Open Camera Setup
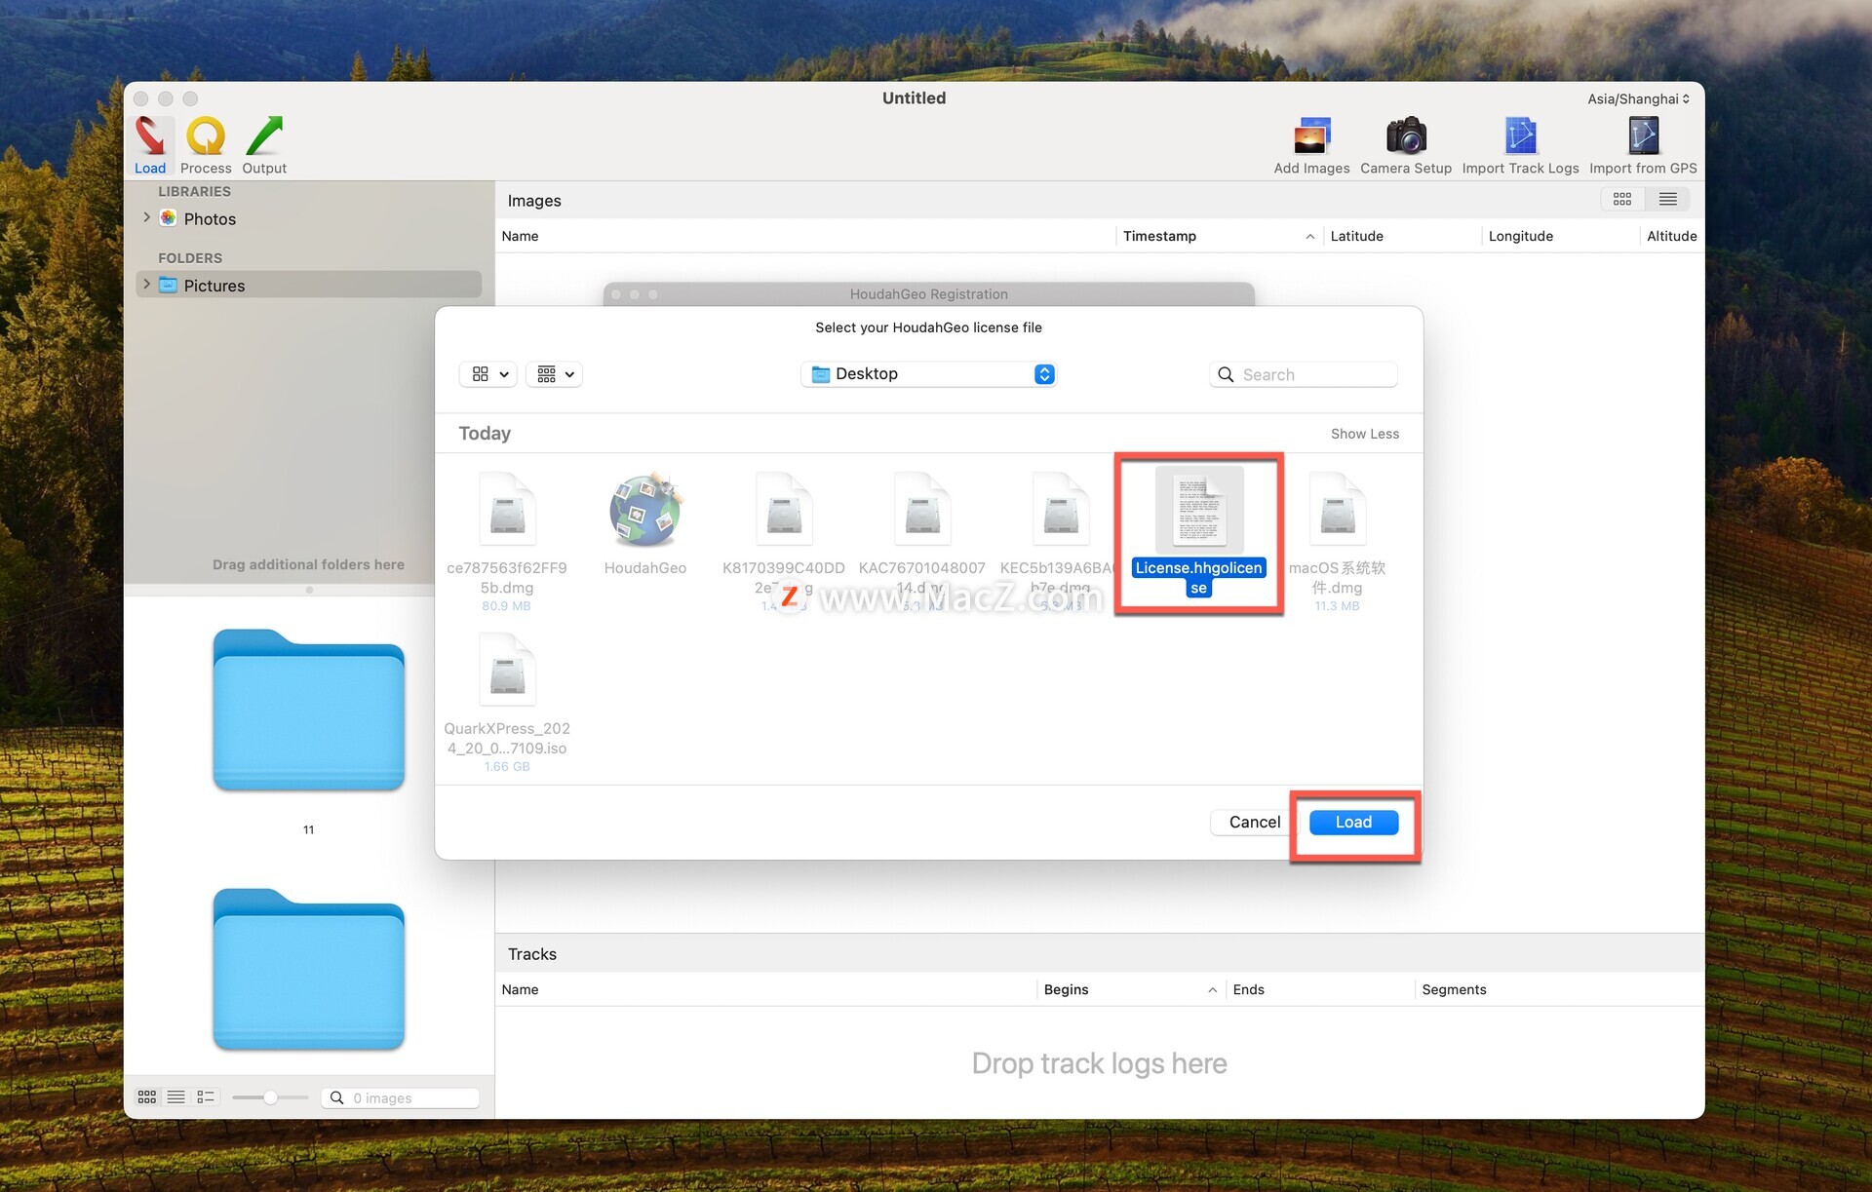 pyautogui.click(x=1406, y=145)
